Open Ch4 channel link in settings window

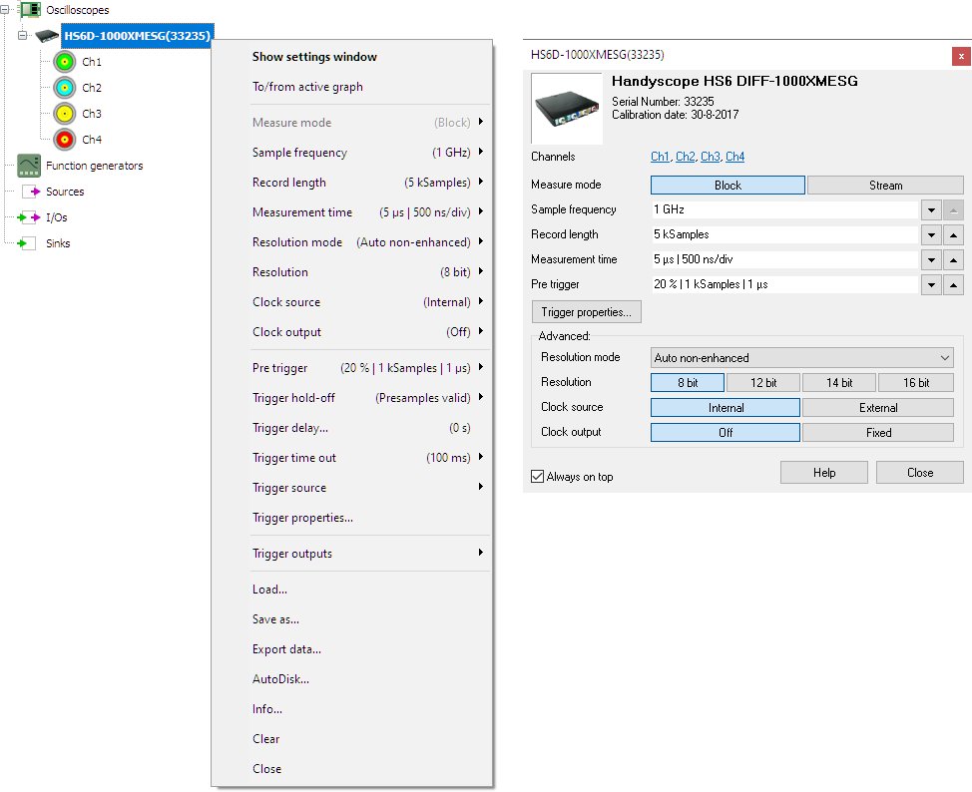(x=734, y=157)
